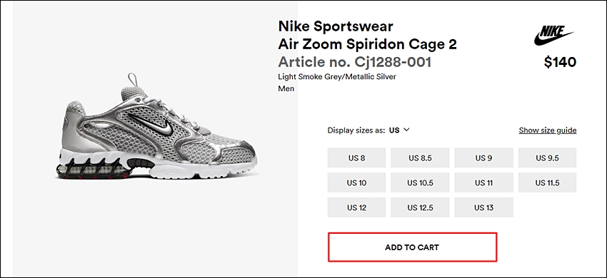This screenshot has height=278, width=607.
Task: Pick size US 12
Action: point(356,207)
